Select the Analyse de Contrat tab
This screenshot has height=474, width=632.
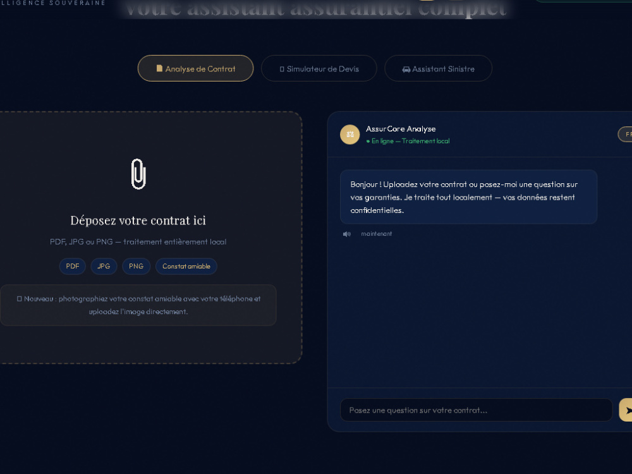click(x=195, y=68)
